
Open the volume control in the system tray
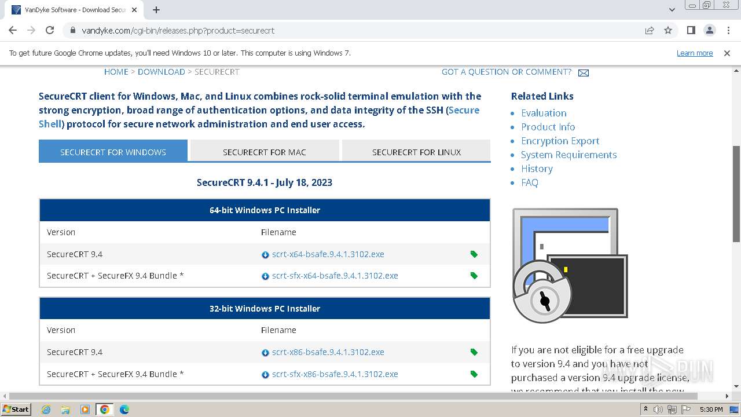658,409
